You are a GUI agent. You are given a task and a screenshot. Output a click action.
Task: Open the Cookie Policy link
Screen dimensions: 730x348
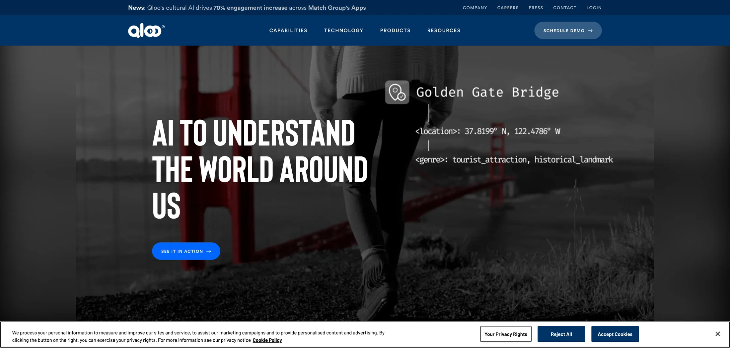[267, 340]
